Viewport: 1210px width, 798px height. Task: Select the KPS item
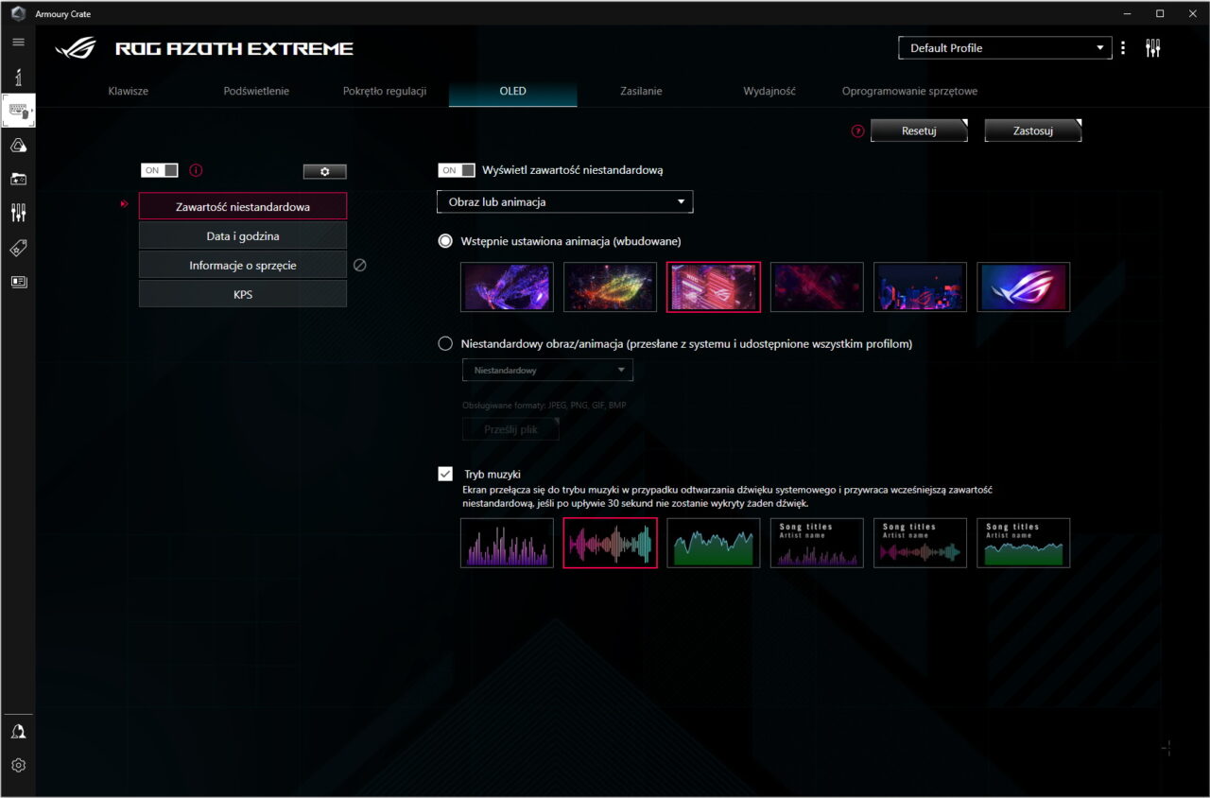[243, 294]
